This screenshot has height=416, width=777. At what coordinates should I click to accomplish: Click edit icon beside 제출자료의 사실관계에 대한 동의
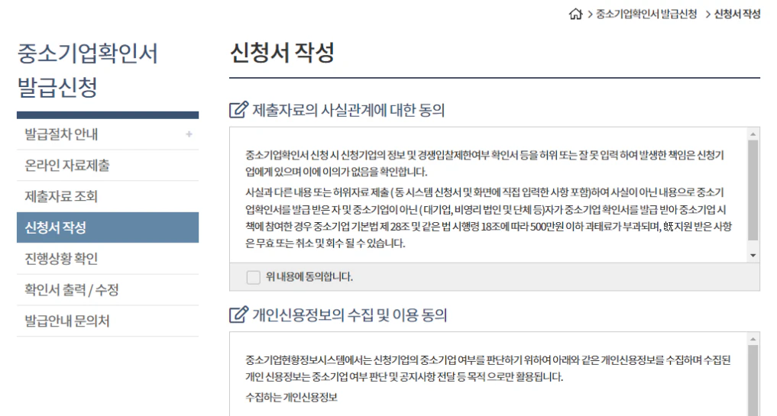pos(238,109)
